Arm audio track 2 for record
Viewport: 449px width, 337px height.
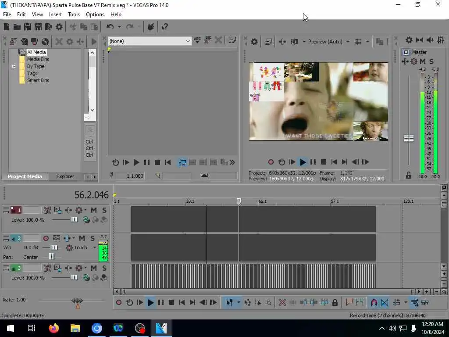[46, 238]
